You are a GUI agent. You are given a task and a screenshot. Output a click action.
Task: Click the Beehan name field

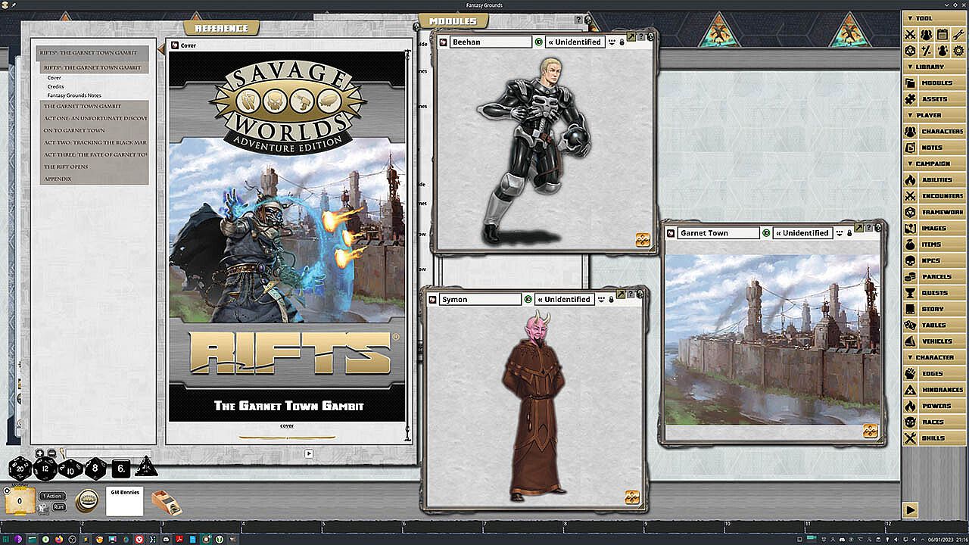491,42
